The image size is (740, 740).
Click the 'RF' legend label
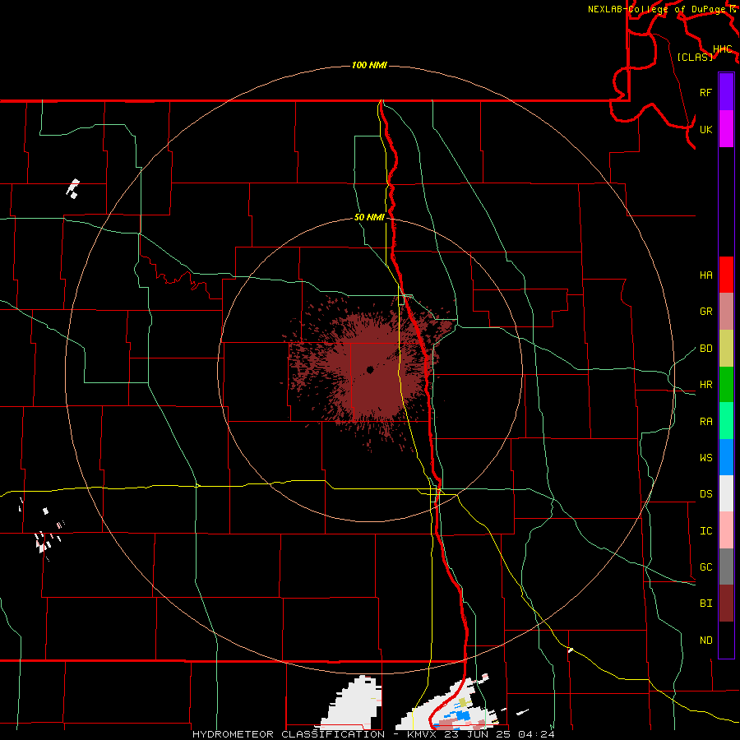pos(705,92)
